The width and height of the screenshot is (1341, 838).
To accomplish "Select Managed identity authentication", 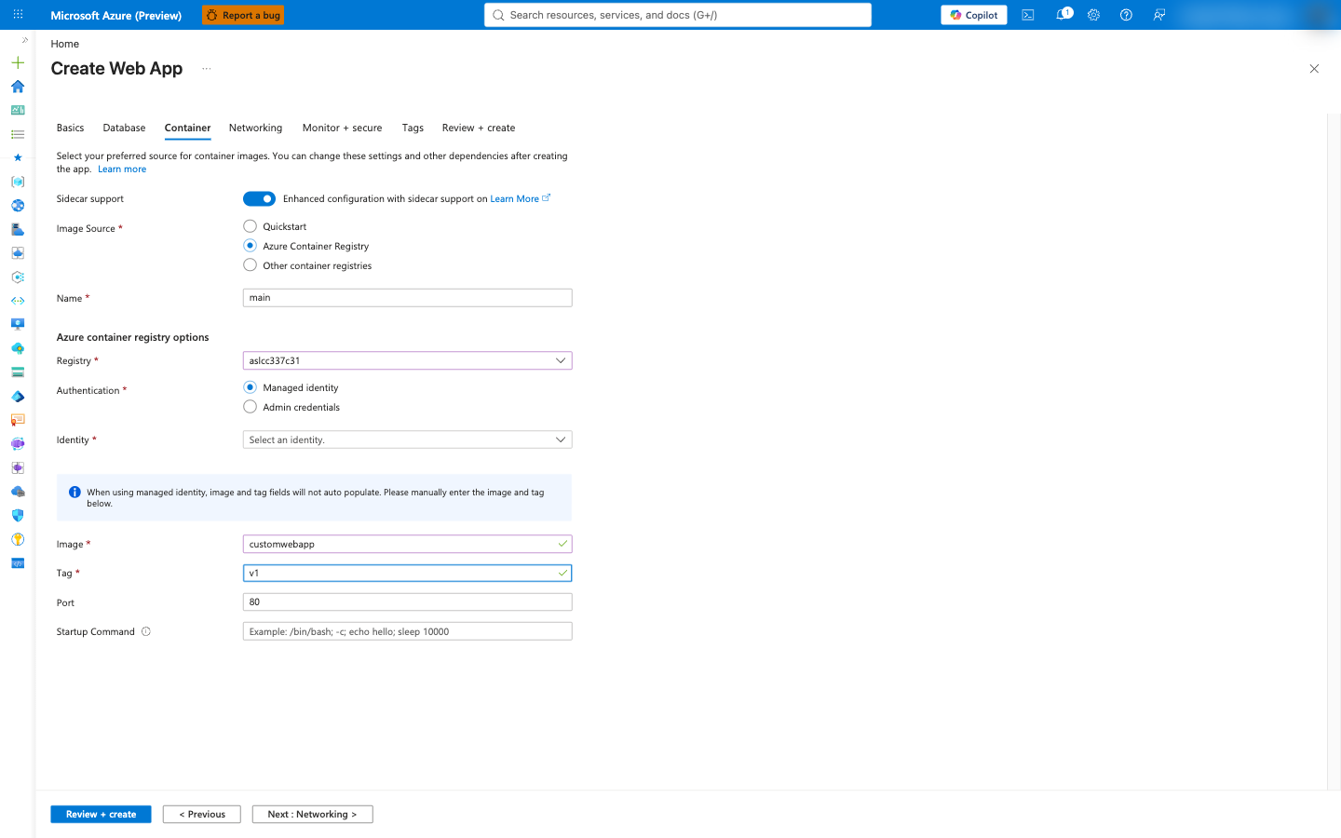I will [250, 387].
